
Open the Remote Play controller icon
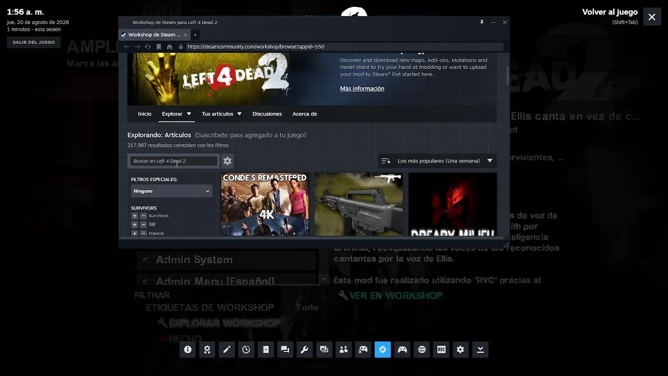click(363, 350)
